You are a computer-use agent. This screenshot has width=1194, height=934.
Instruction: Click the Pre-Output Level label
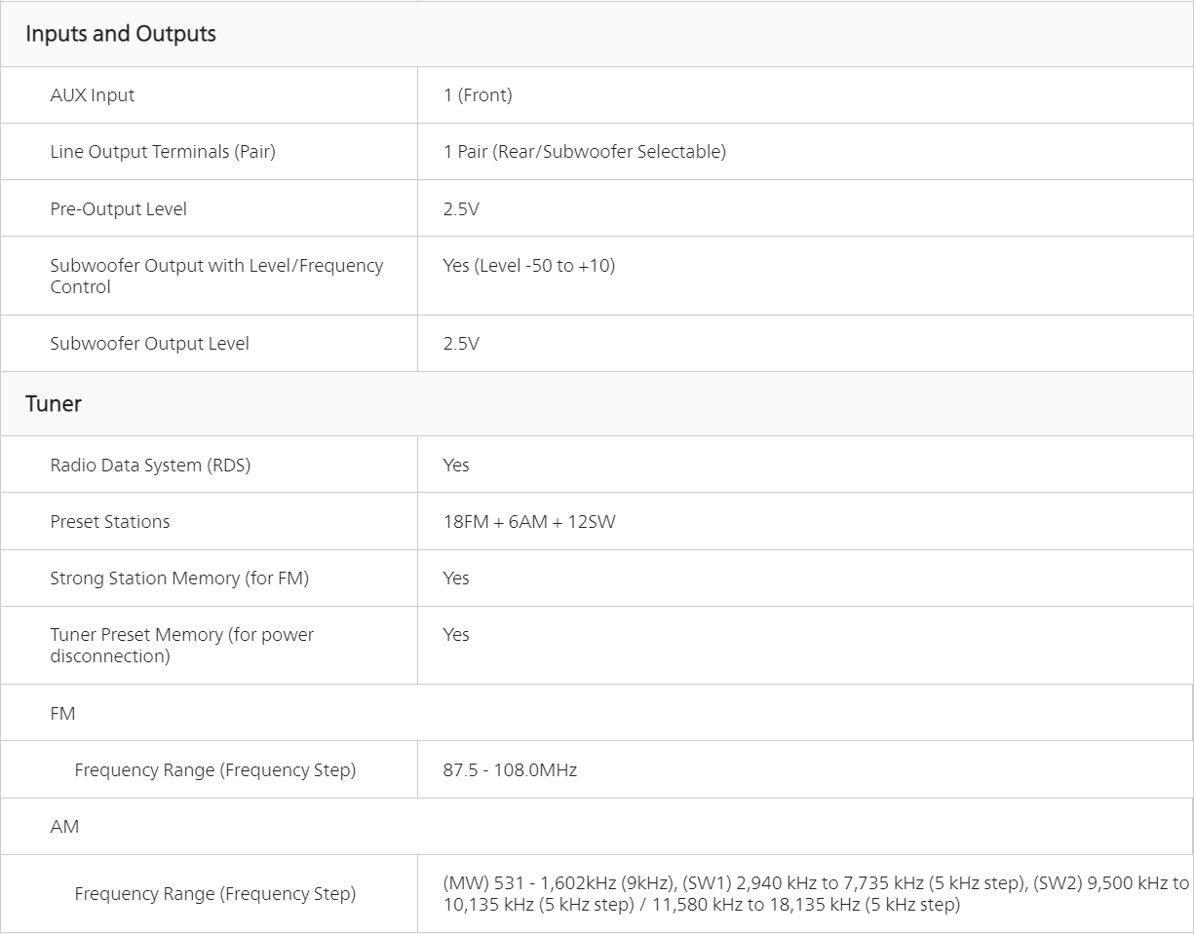tap(118, 209)
